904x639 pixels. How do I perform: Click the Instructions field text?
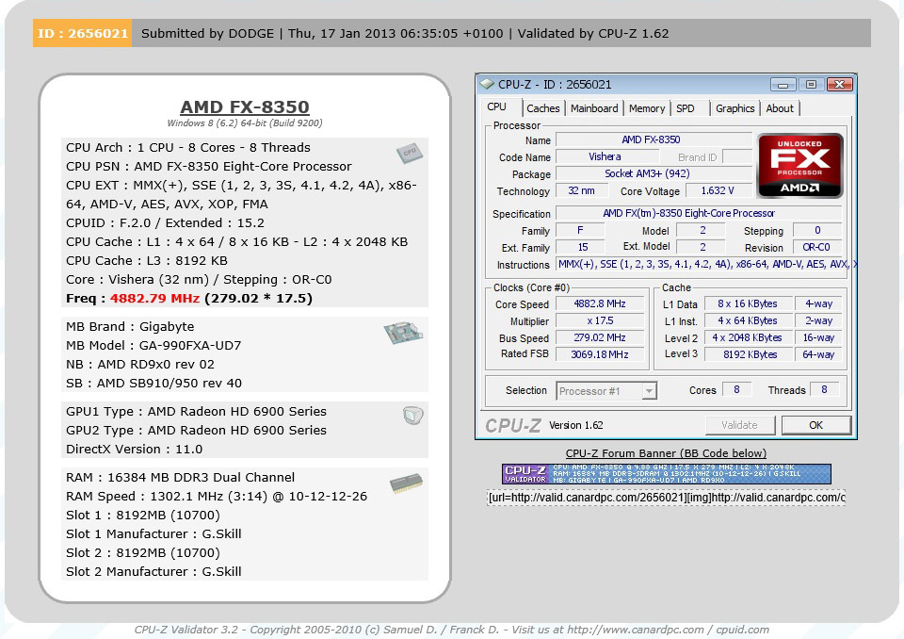click(x=705, y=264)
